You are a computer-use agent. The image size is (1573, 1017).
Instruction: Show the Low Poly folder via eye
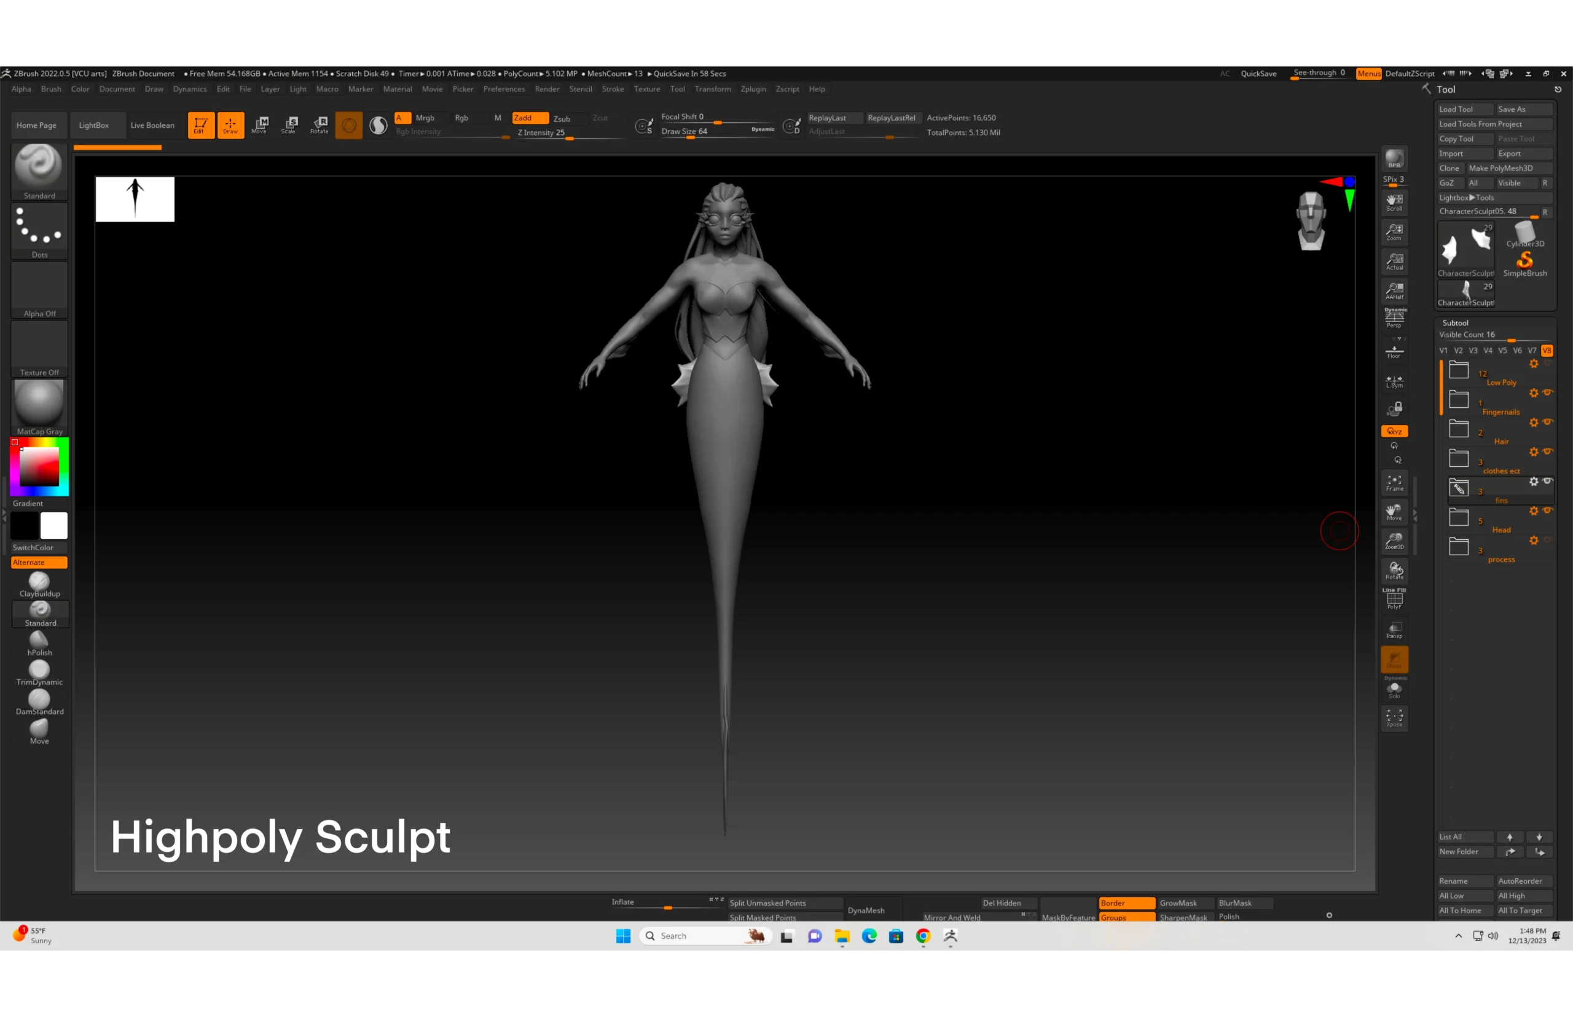pos(1547,363)
